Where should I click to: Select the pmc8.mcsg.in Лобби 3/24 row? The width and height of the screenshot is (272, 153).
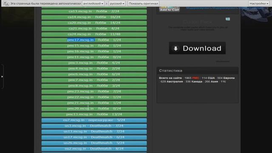click(x=94, y=86)
